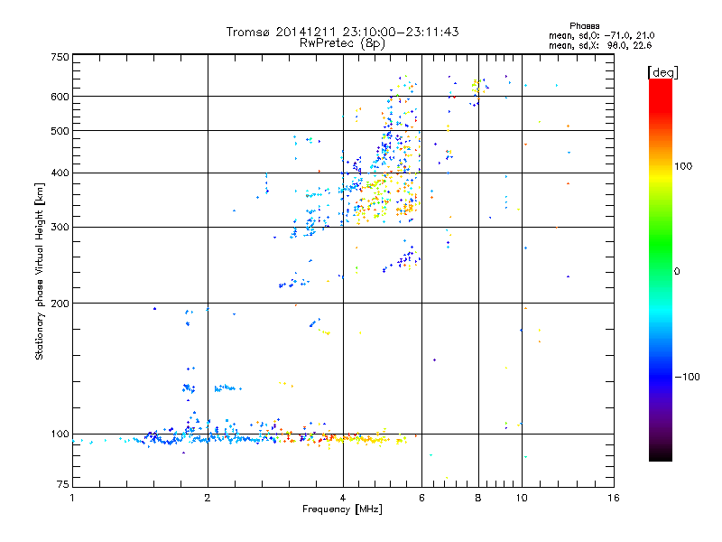Image resolution: width=722 pixels, height=542 pixels.
Task: Click x-axis tick label '10'
Action: (x=522, y=498)
